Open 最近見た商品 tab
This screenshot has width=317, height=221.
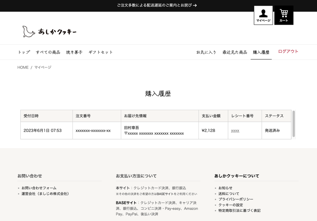tap(234, 52)
